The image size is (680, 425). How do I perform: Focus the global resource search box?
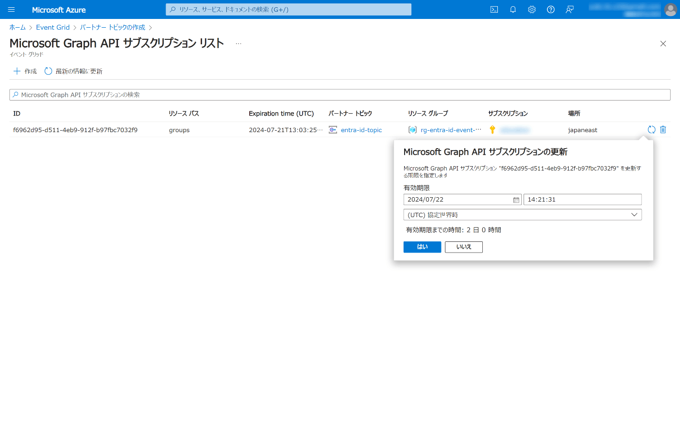click(289, 10)
